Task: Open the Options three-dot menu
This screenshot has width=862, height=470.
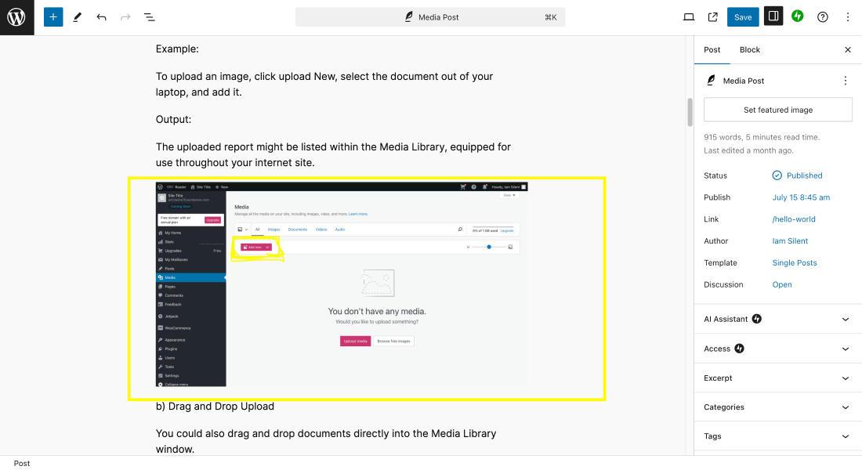Action: (848, 17)
